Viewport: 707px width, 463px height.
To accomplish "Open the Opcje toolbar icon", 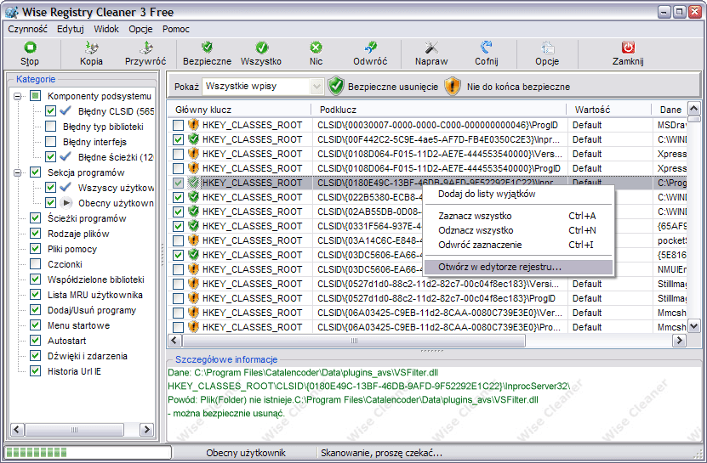I will coord(547,48).
